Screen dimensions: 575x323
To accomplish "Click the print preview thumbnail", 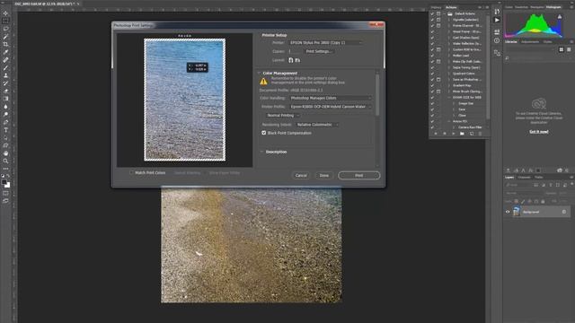I will pyautogui.click(x=185, y=100).
